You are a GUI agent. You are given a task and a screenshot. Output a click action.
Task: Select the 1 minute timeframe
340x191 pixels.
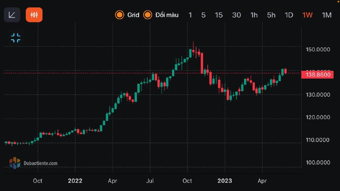(x=190, y=15)
